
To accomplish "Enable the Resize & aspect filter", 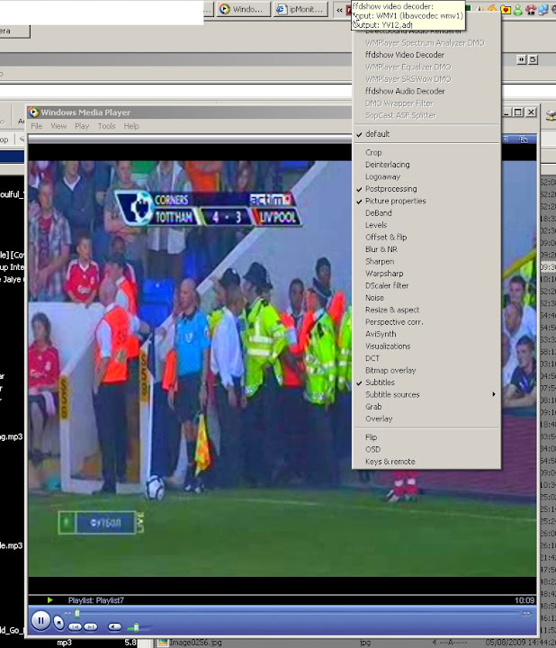I will (x=426, y=310).
